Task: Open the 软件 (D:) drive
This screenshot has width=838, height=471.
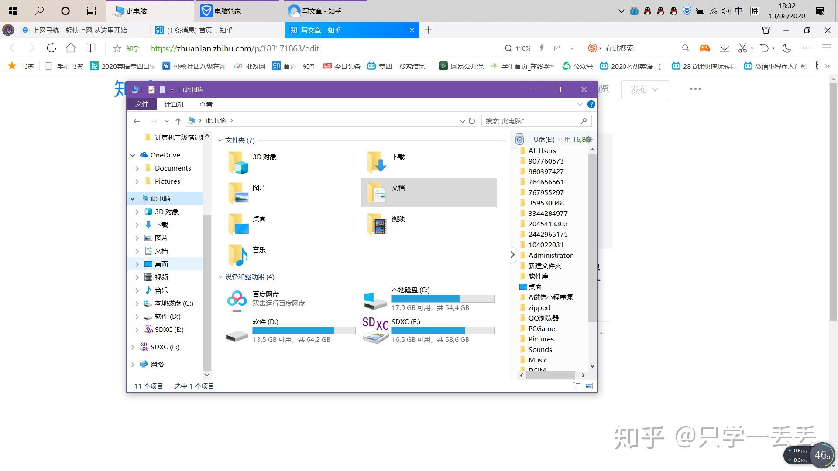Action: [291, 331]
